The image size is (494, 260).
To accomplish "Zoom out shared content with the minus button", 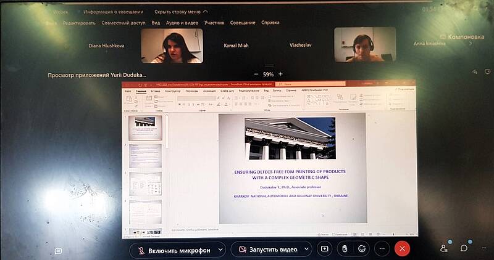I will (x=256, y=74).
